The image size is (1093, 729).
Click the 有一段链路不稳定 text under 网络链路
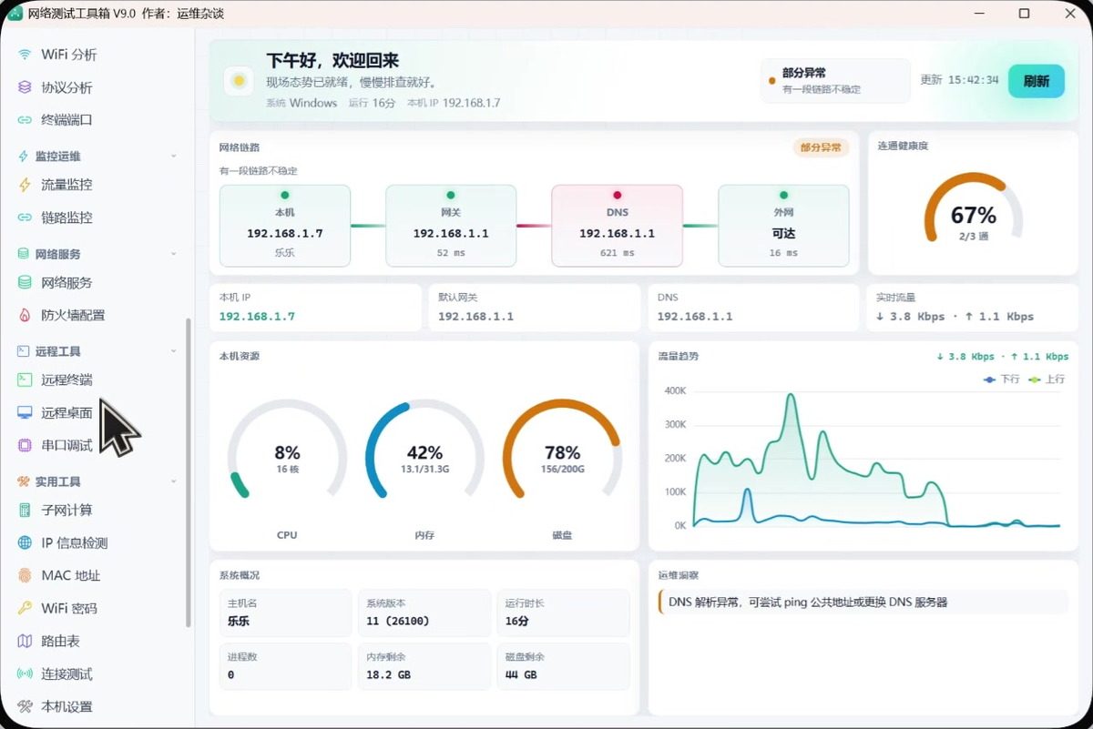pos(258,171)
